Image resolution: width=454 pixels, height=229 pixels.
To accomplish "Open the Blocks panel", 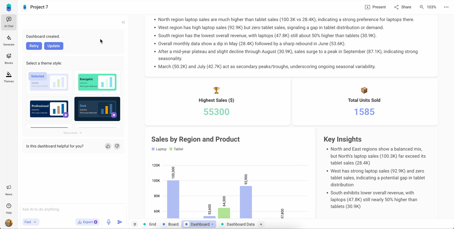I will click(9, 58).
